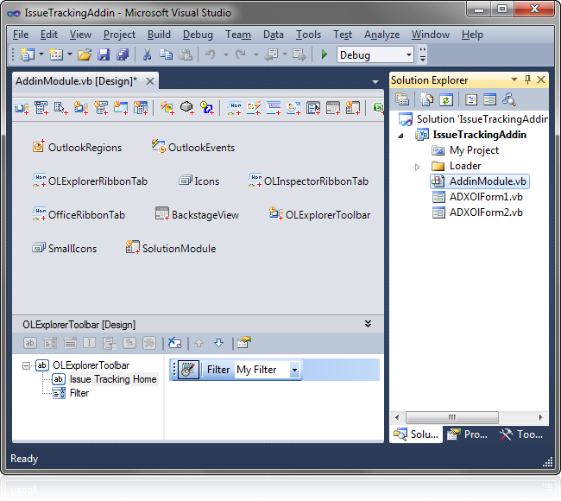
Task: Open the Build menu
Action: (x=159, y=35)
